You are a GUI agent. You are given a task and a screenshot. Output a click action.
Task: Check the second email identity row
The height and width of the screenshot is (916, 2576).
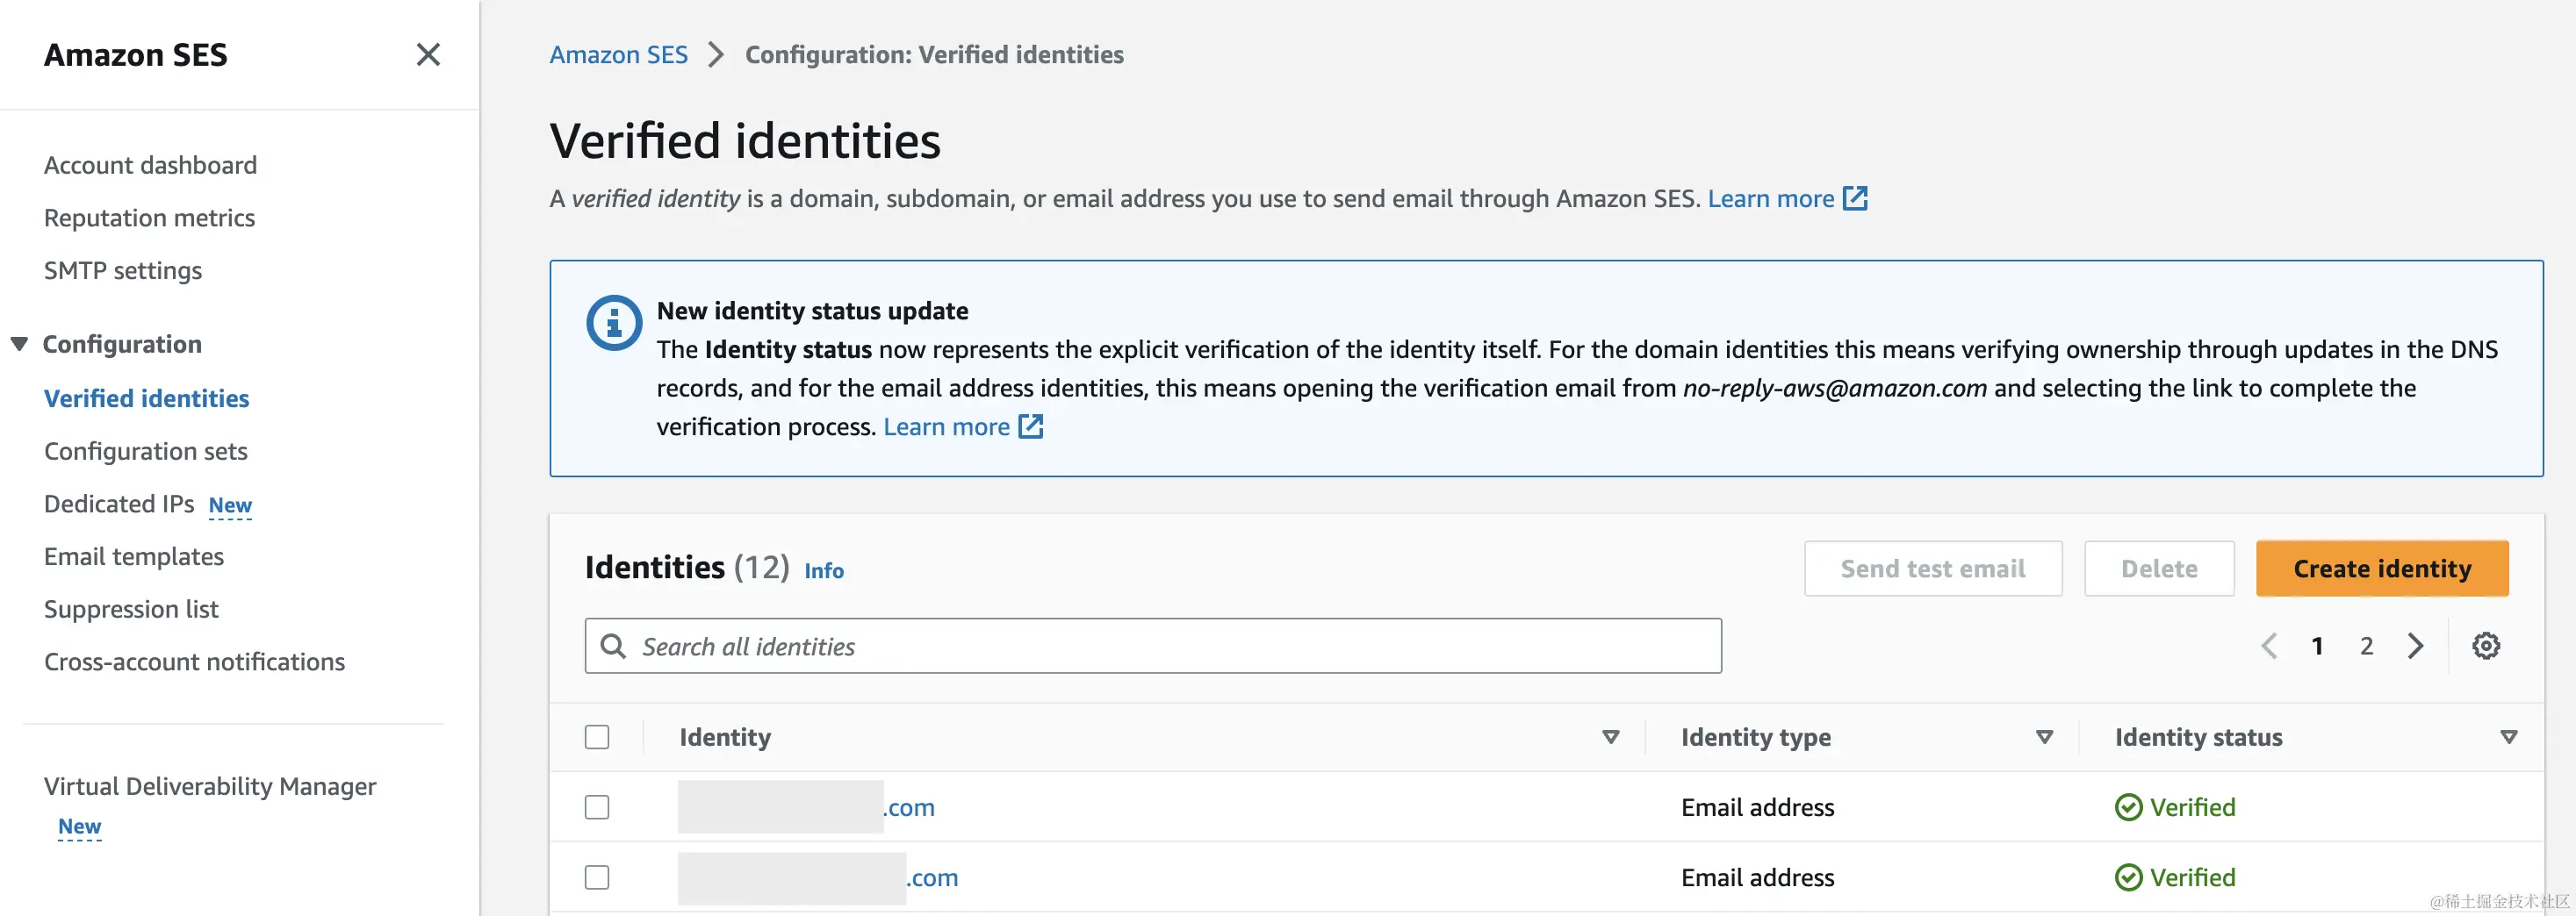click(x=597, y=877)
